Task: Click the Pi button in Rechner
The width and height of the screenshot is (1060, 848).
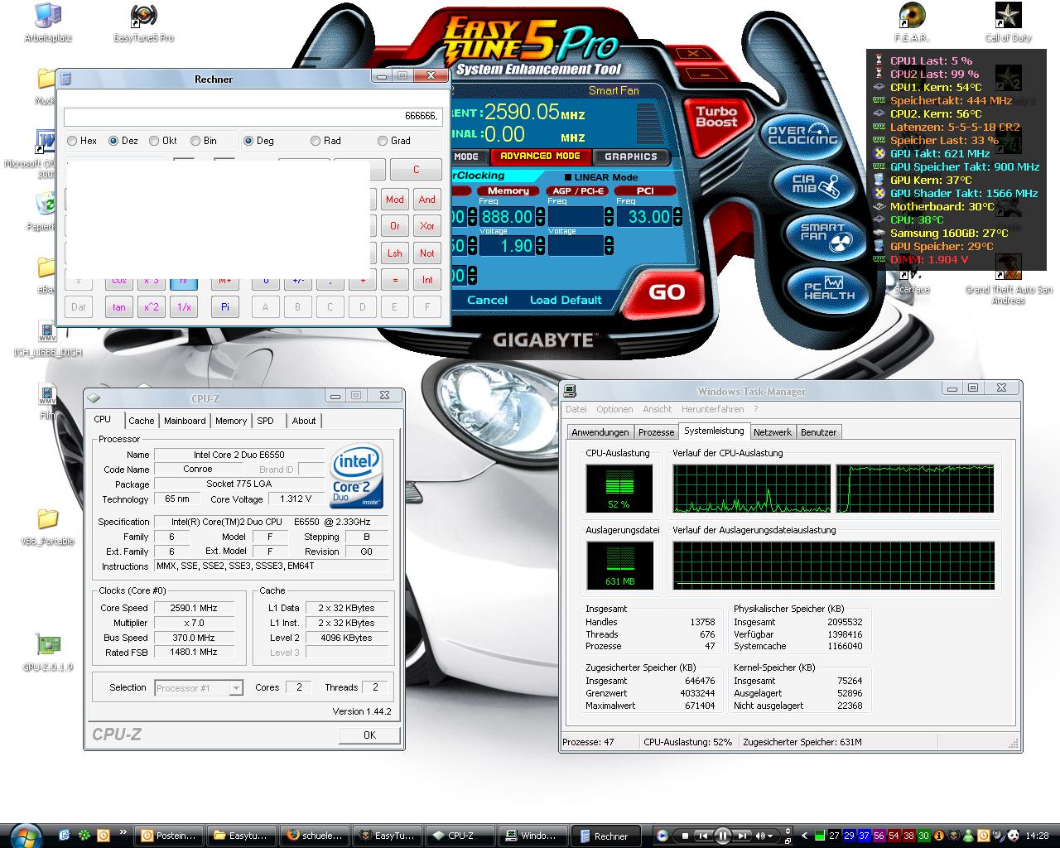Action: 224,306
